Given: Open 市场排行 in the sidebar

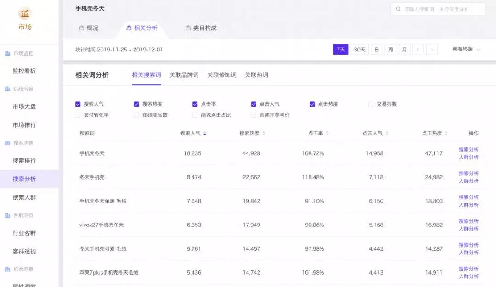Looking at the screenshot, I should point(24,125).
